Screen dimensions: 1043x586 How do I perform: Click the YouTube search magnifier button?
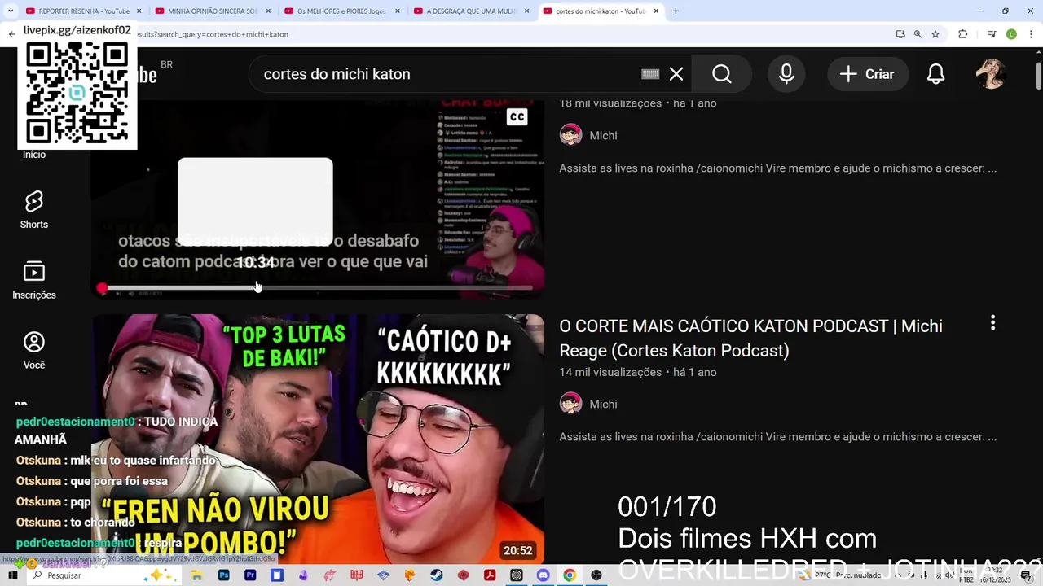tap(722, 74)
